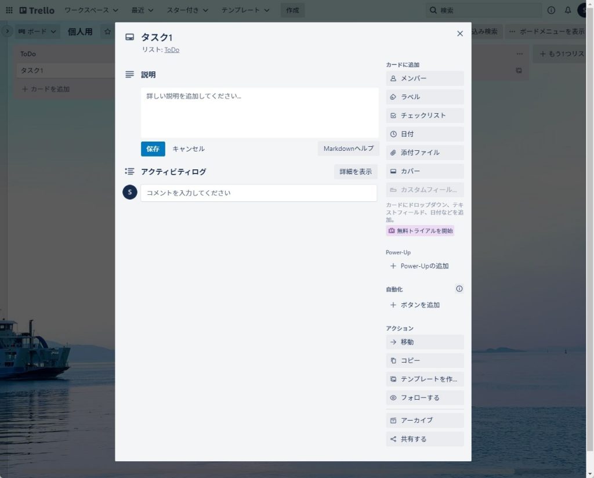Click the 説明 section heading

(148, 75)
